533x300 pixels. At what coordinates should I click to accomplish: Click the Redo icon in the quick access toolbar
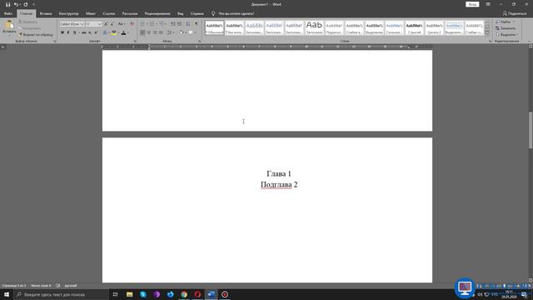coord(26,4)
